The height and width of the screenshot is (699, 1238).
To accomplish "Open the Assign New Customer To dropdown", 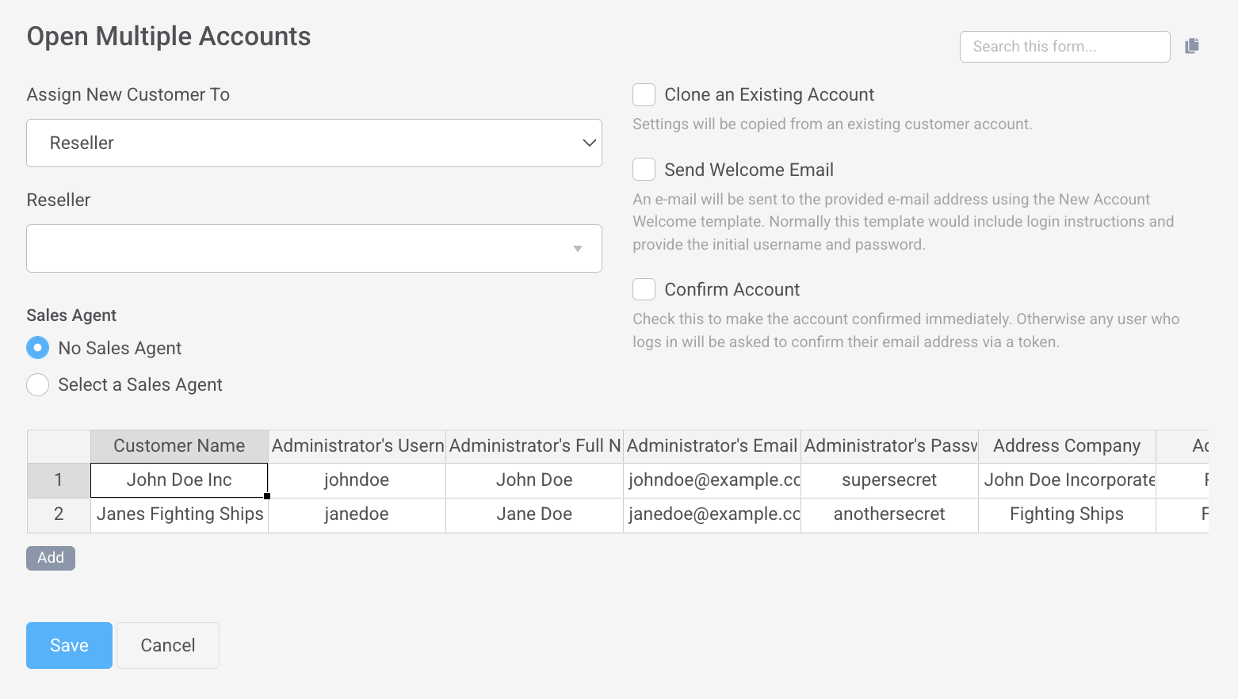I will 314,143.
